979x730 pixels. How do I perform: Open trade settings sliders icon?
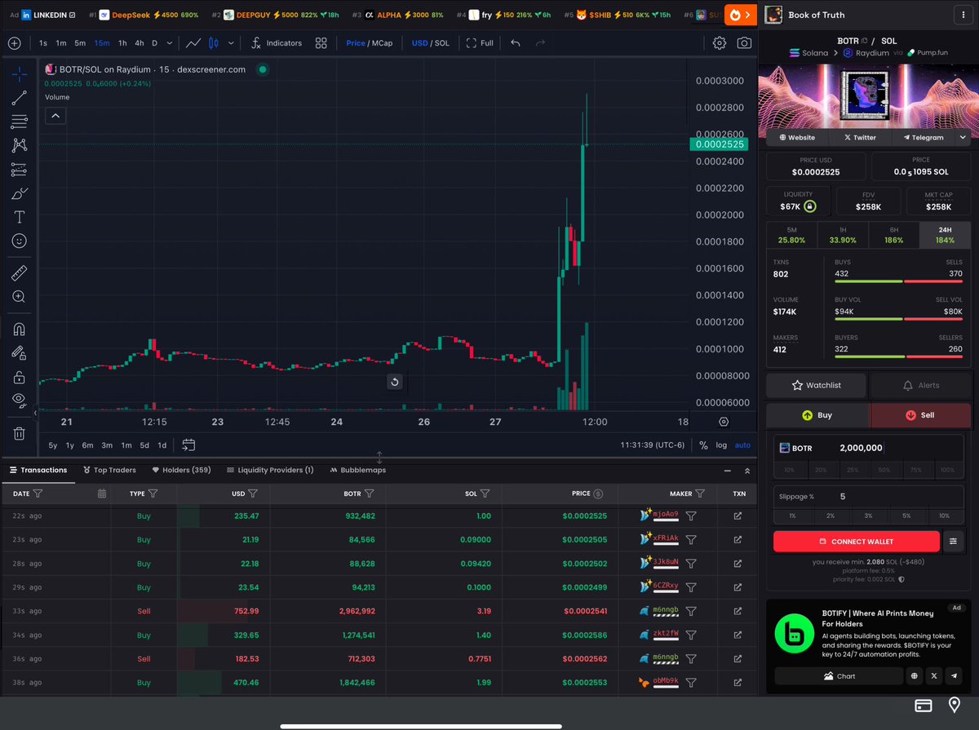[953, 542]
